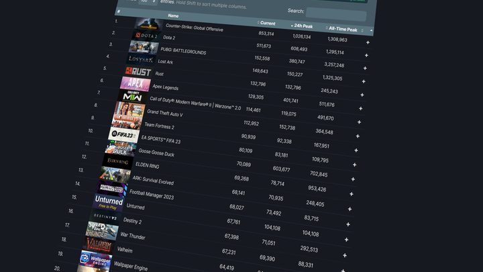The width and height of the screenshot is (483, 272).
Task: Open the Lost Ark logo thumbnail
Action: (x=140, y=59)
